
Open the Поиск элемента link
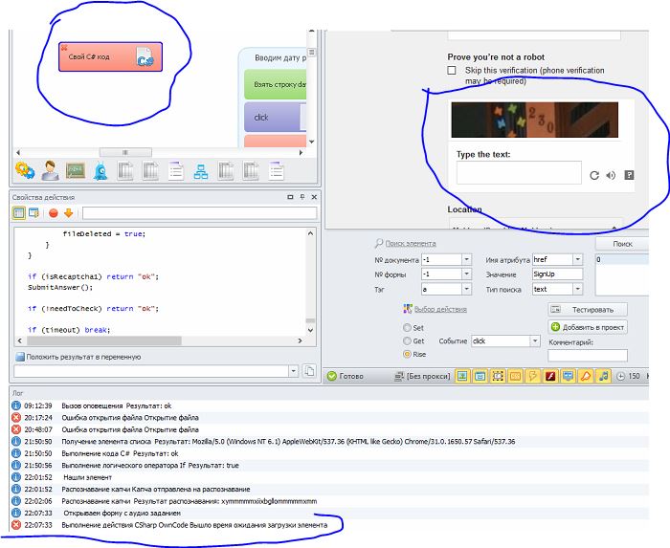pyautogui.click(x=411, y=243)
